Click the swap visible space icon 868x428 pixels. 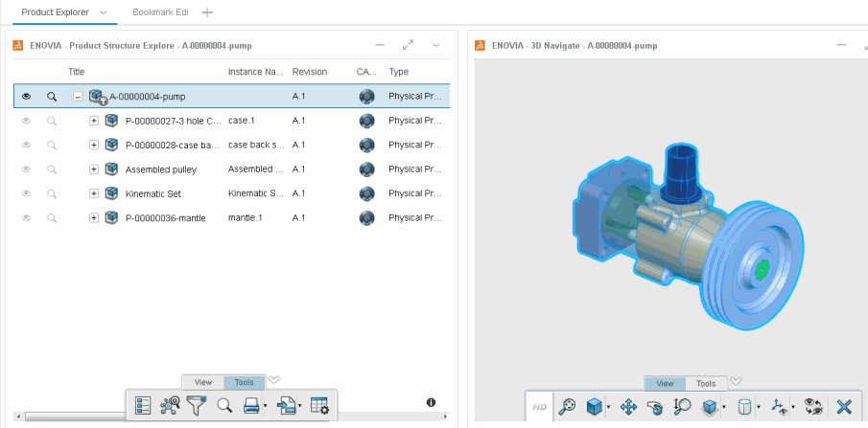(813, 406)
